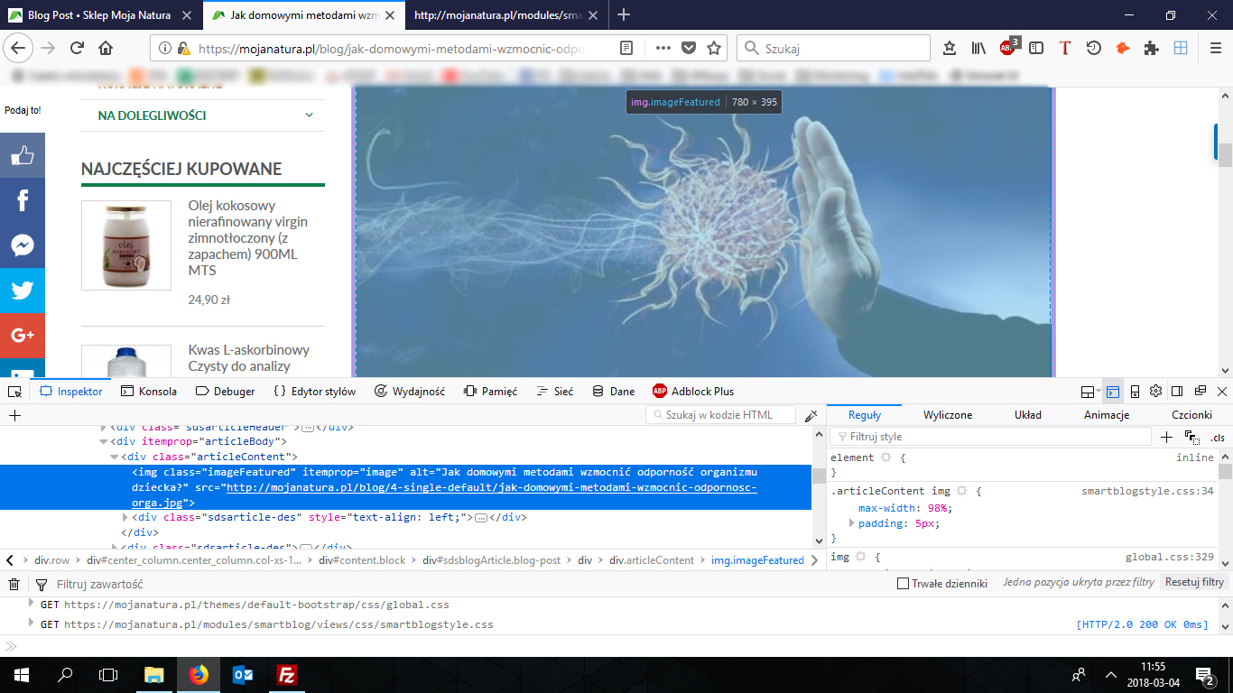
Task: Open a new browser tab
Action: click(x=623, y=14)
